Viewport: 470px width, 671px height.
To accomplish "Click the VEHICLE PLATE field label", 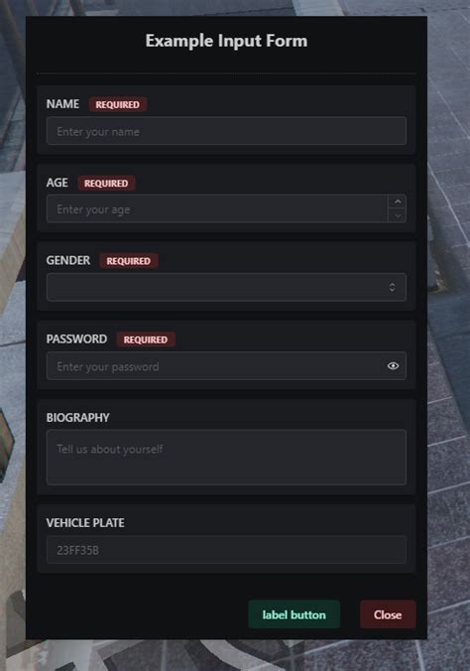I will point(85,523).
